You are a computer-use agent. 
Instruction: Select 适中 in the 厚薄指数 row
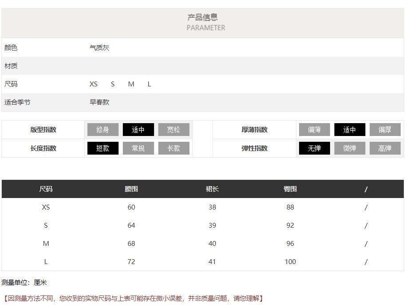click(x=350, y=130)
